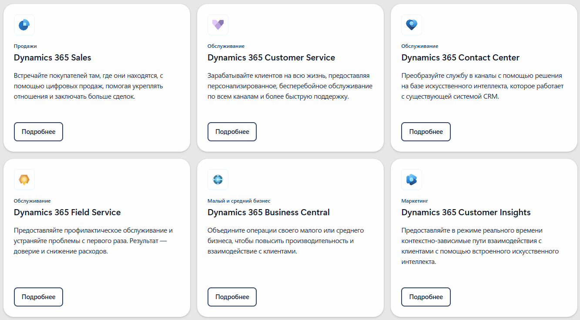Screen dimensions: 580x320
Task: Open Подробнее under Dynamics 365 Sales
Action: [39, 132]
